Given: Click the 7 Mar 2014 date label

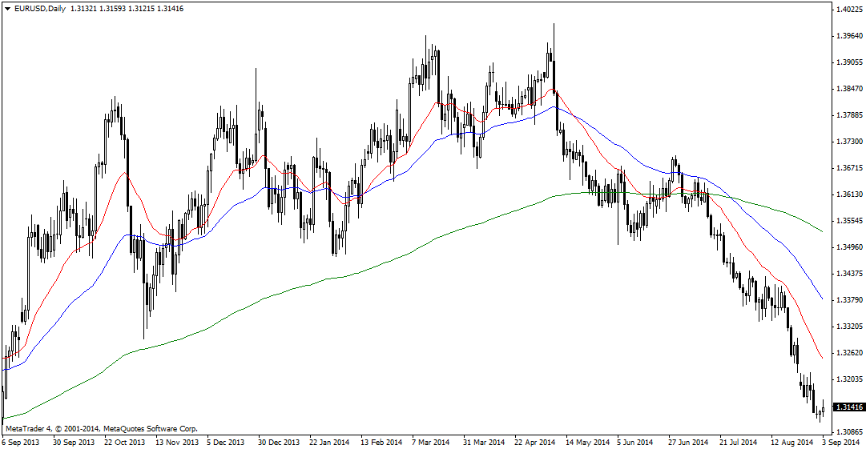Looking at the screenshot, I should click(431, 443).
